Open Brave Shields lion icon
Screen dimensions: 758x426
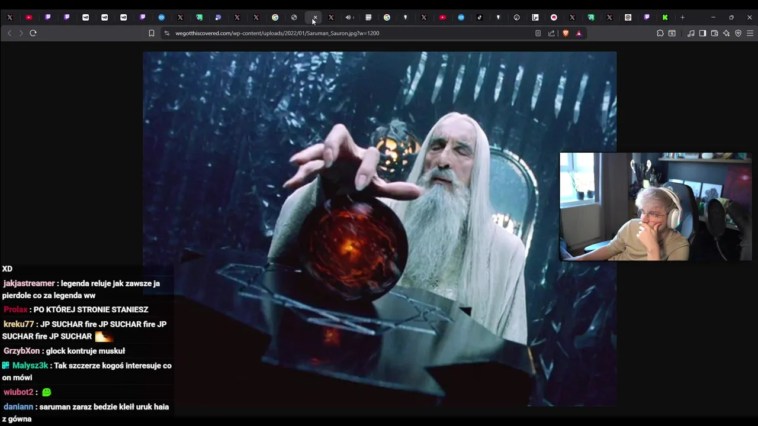pyautogui.click(x=566, y=33)
